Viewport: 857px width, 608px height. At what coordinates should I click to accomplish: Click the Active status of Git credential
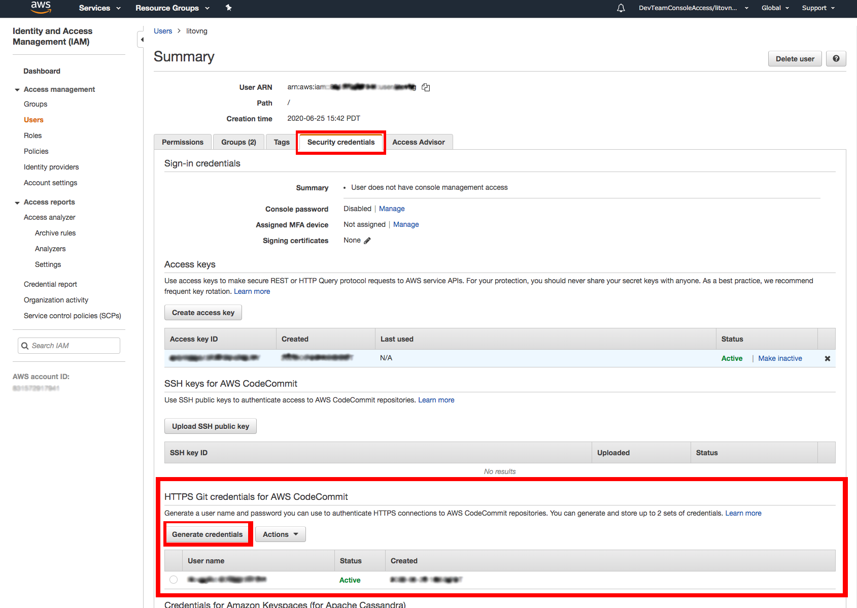[x=350, y=580]
